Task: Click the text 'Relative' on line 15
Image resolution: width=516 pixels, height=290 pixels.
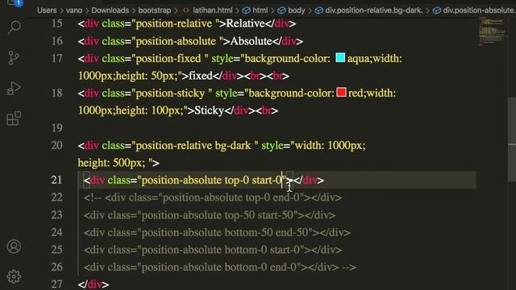Action: 245,23
